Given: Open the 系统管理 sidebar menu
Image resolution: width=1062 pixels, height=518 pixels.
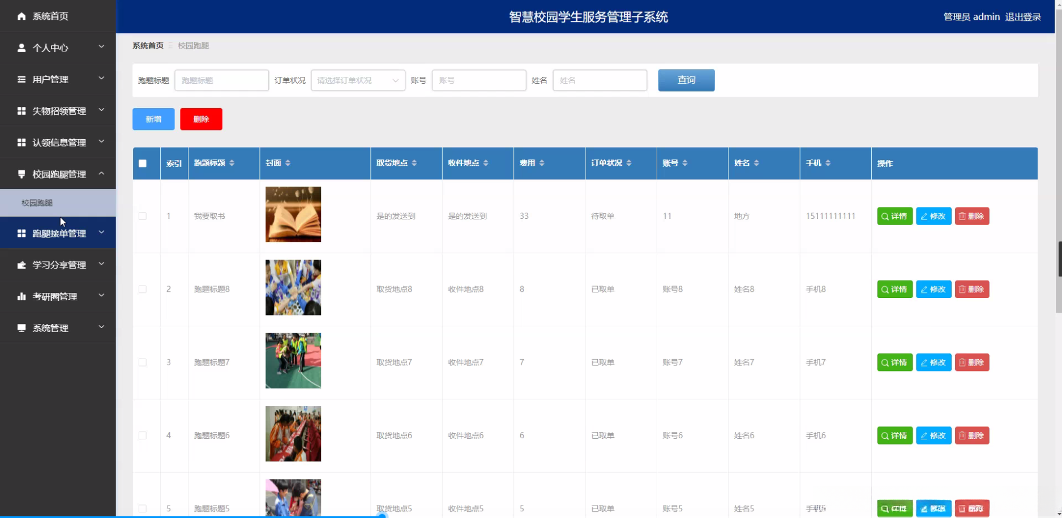Looking at the screenshot, I should coord(58,328).
